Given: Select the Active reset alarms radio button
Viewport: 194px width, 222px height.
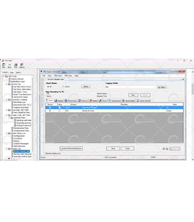Looking at the screenshot, I should (x=63, y=87).
